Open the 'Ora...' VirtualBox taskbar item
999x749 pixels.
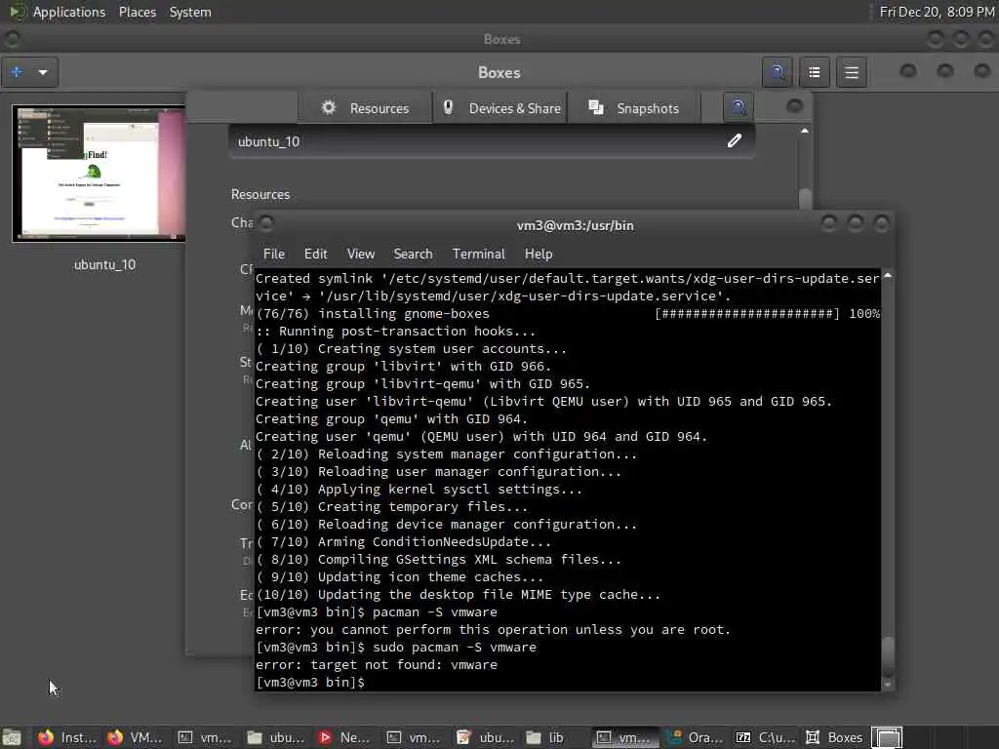[x=695, y=737]
